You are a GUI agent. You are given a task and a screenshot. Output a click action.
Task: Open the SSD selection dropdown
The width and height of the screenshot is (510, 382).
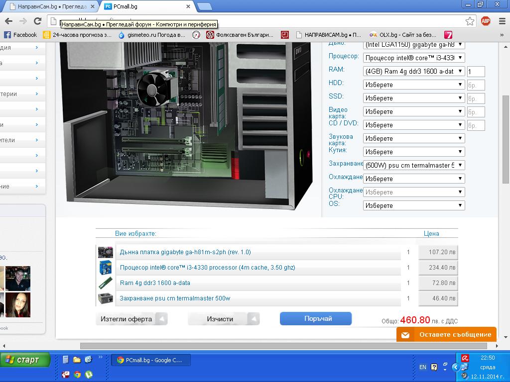(413, 98)
